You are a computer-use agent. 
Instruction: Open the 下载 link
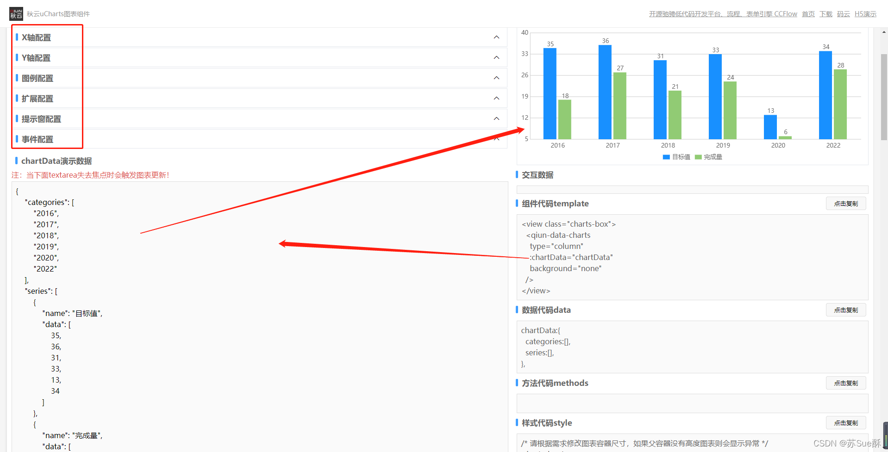pyautogui.click(x=826, y=14)
